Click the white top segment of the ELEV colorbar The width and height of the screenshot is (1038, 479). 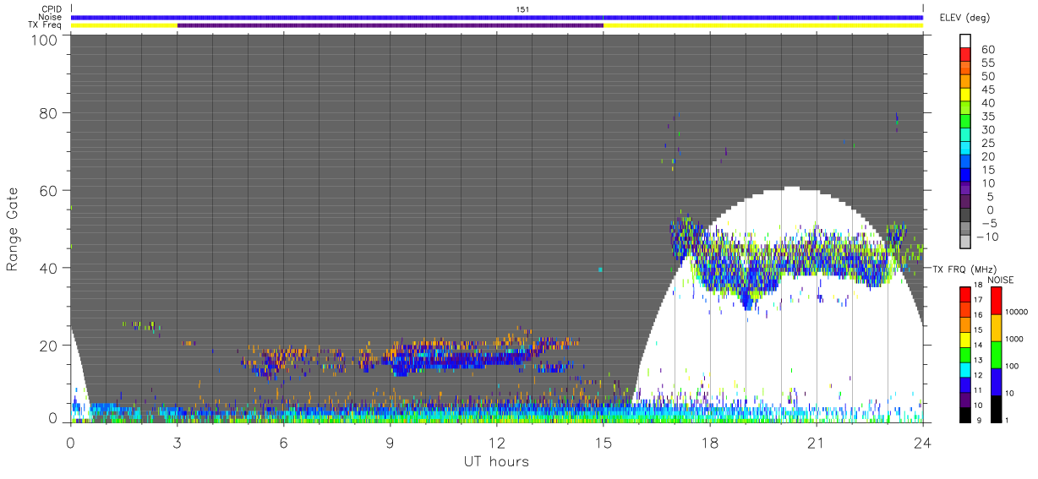point(966,41)
